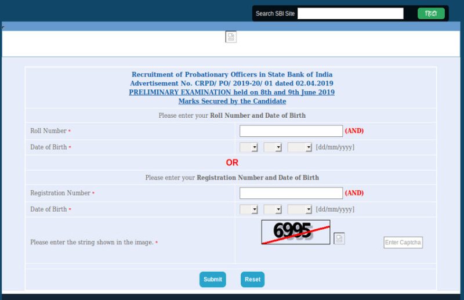Click the 6995 captcha image

(x=295, y=232)
